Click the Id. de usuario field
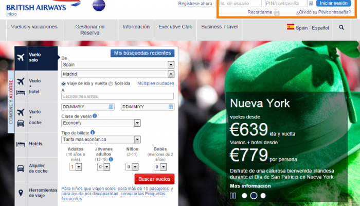360x206 pixels. [240, 4]
